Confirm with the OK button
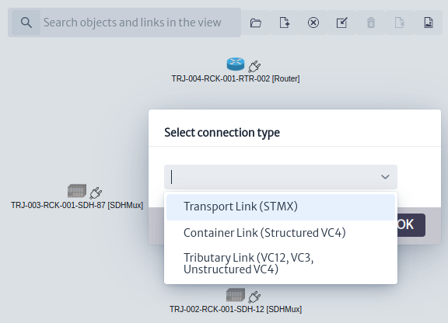The width and height of the screenshot is (448, 323). pyautogui.click(x=411, y=225)
